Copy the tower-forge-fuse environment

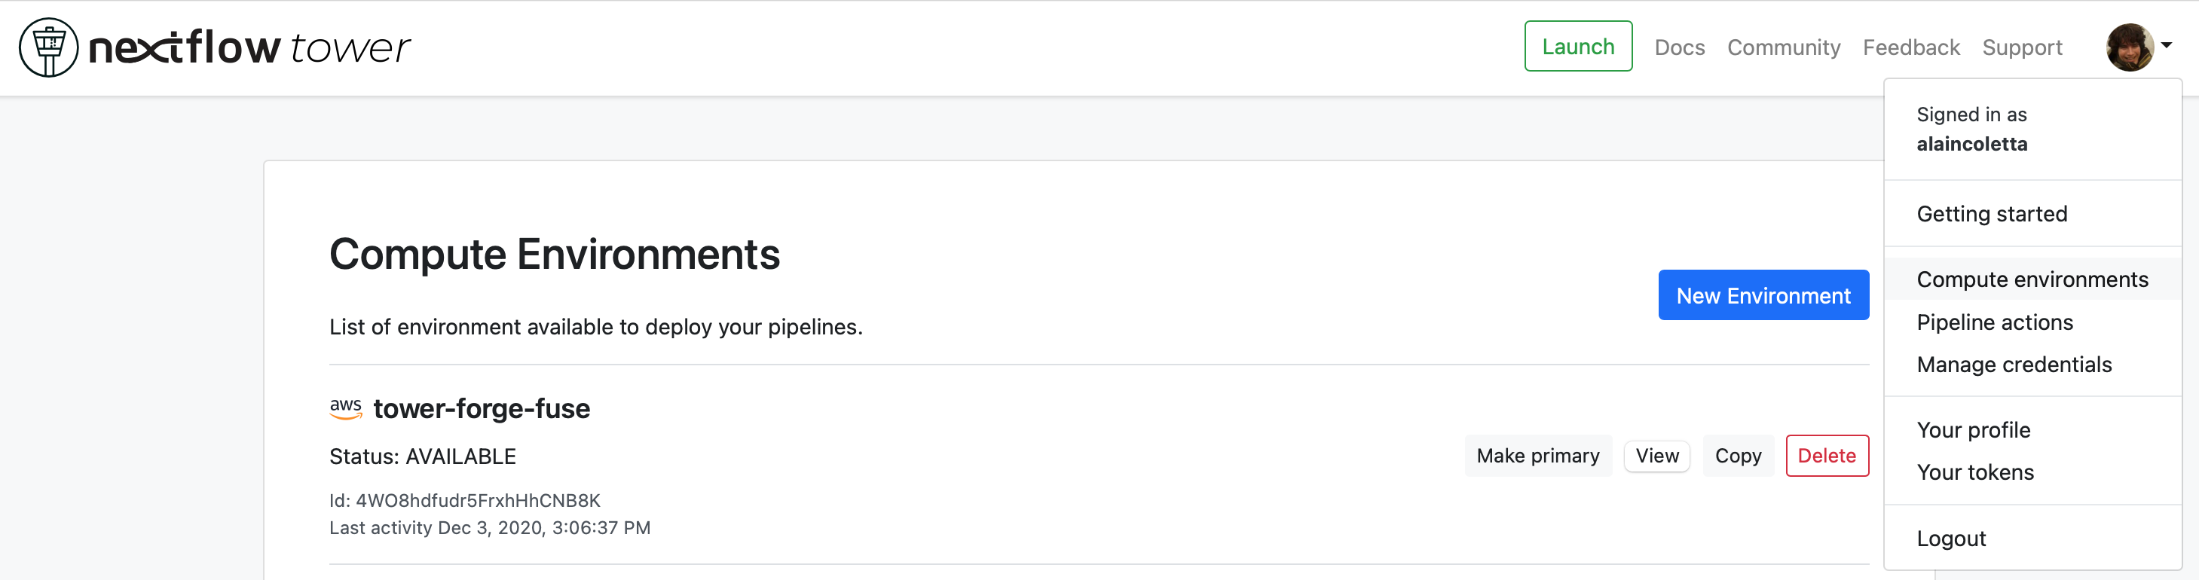[x=1738, y=456]
